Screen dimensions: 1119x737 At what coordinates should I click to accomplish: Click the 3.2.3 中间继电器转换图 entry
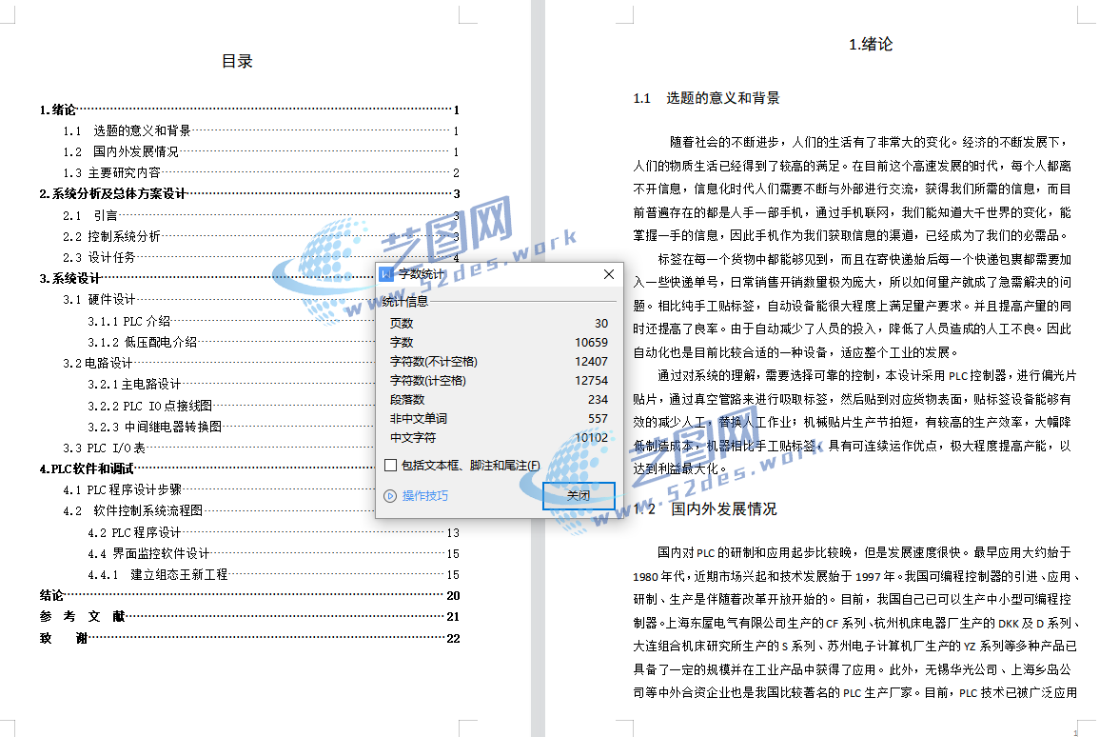click(232, 427)
